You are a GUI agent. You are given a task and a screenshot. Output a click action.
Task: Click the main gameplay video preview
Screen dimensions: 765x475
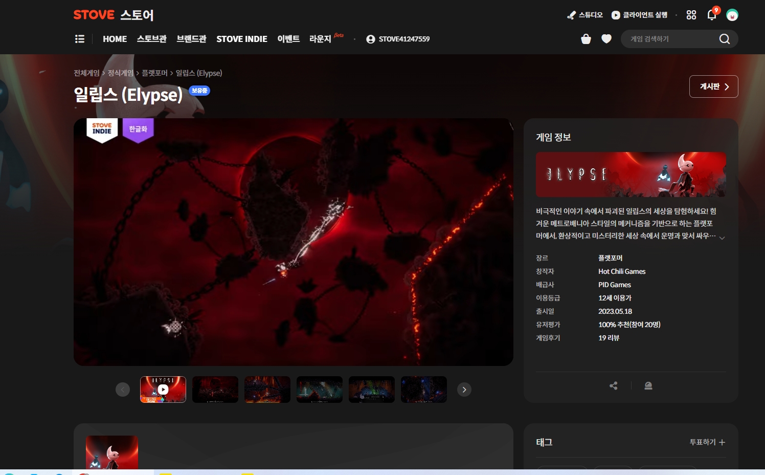(x=294, y=242)
